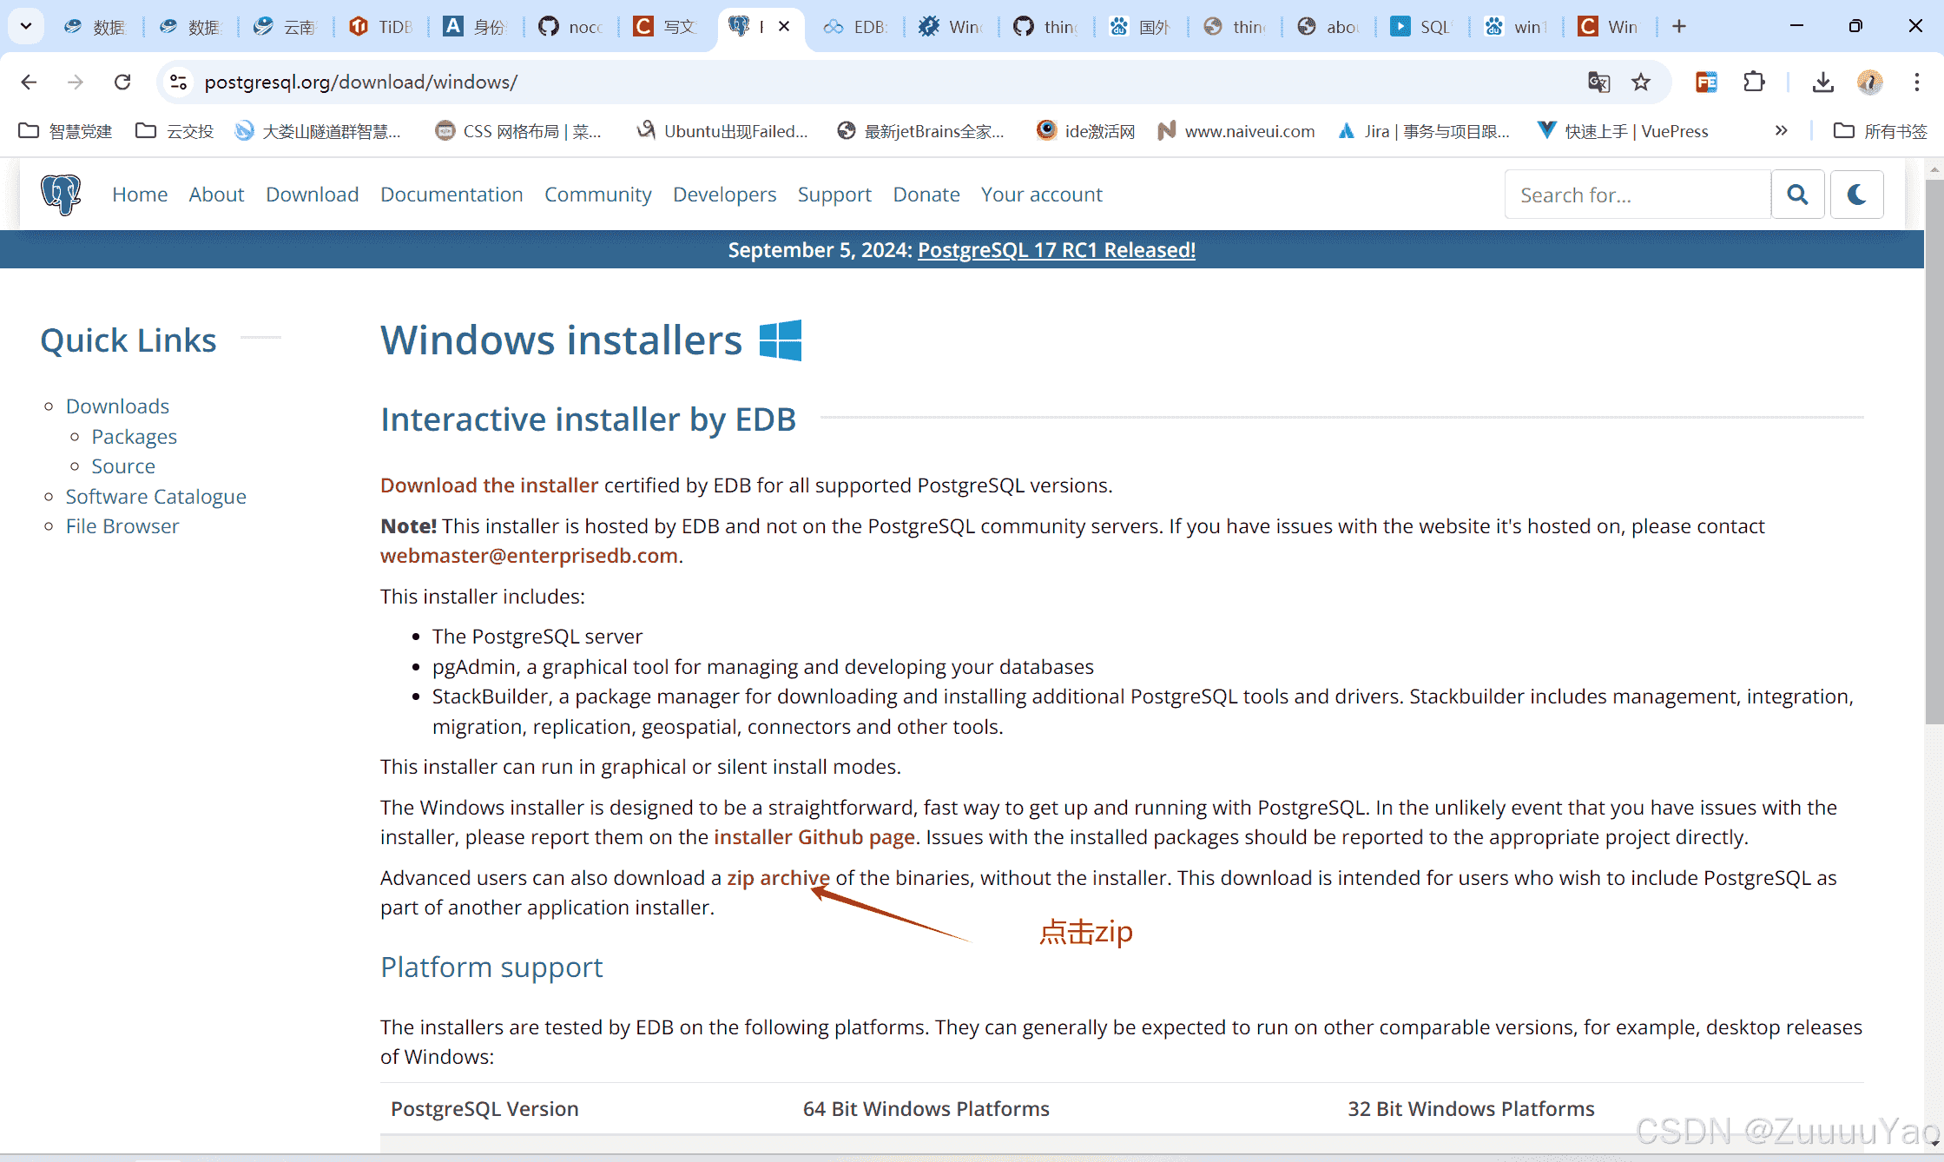Open the extensions puzzle icon
Screen dimensions: 1944x1162
click(x=1754, y=82)
